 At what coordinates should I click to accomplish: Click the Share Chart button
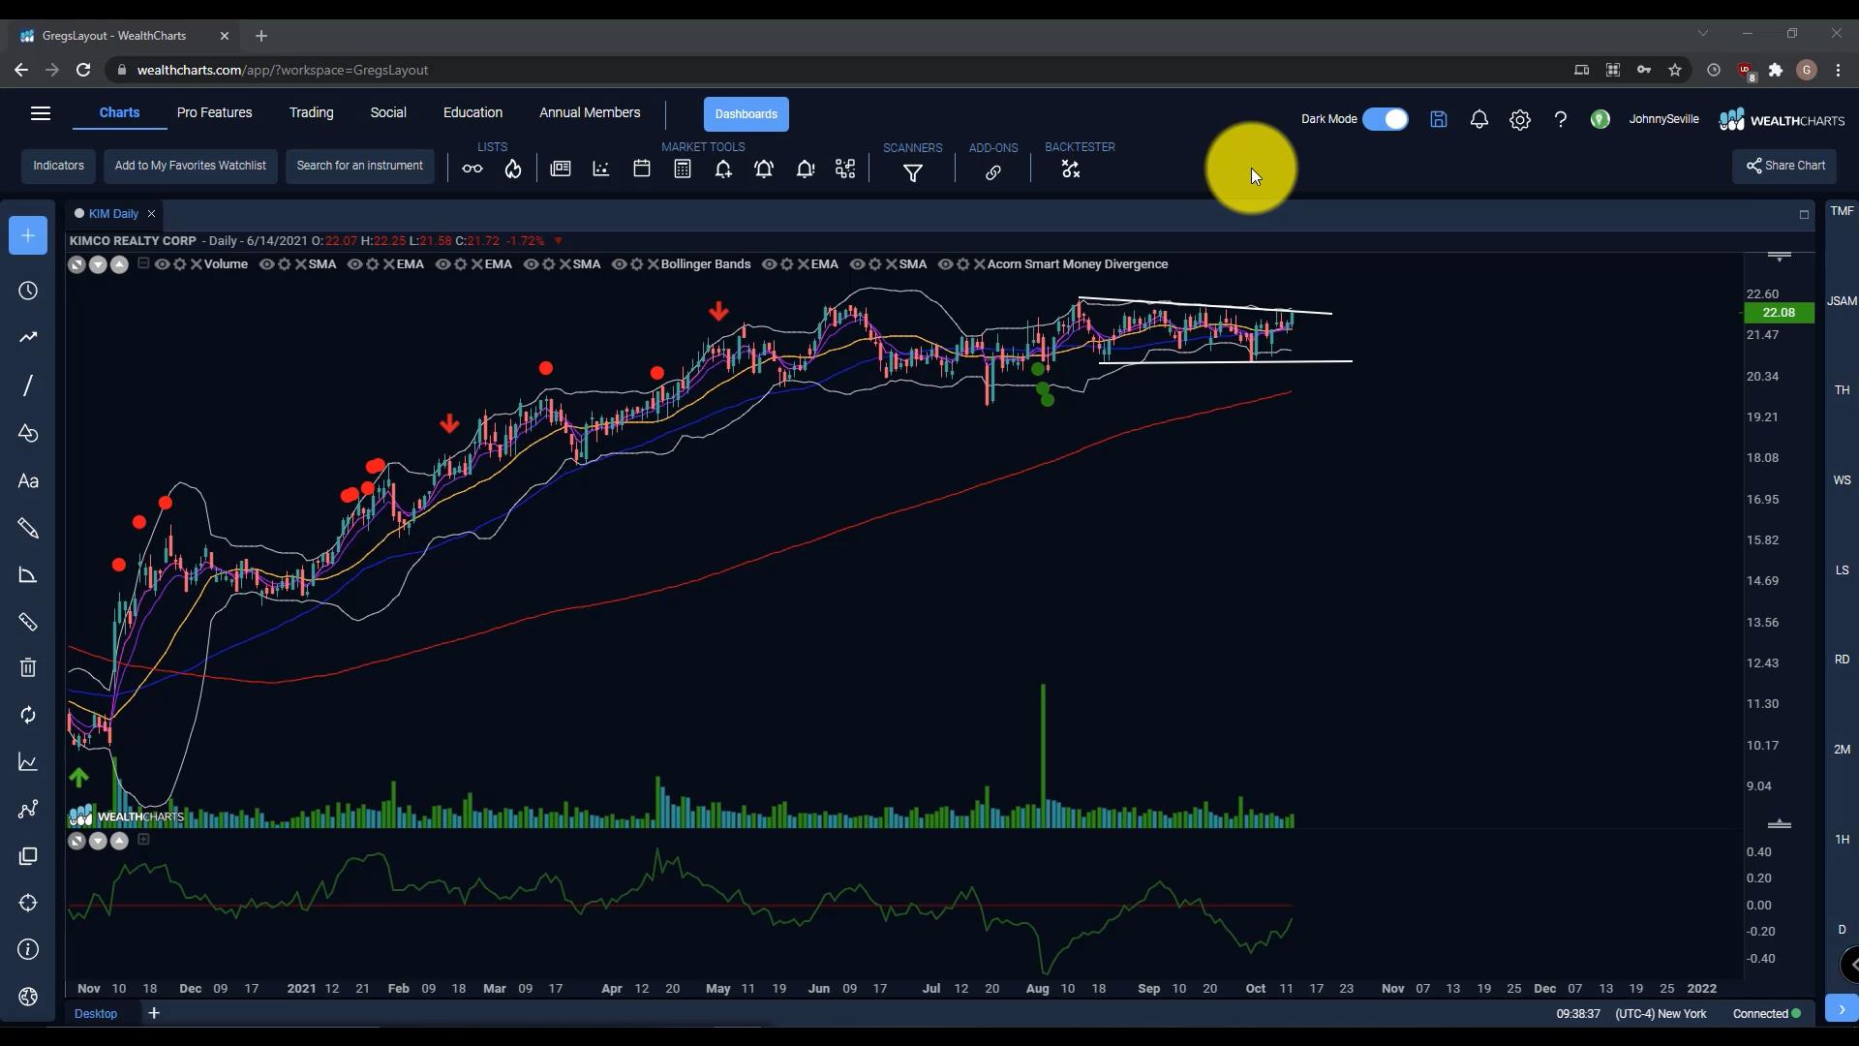click(1784, 166)
